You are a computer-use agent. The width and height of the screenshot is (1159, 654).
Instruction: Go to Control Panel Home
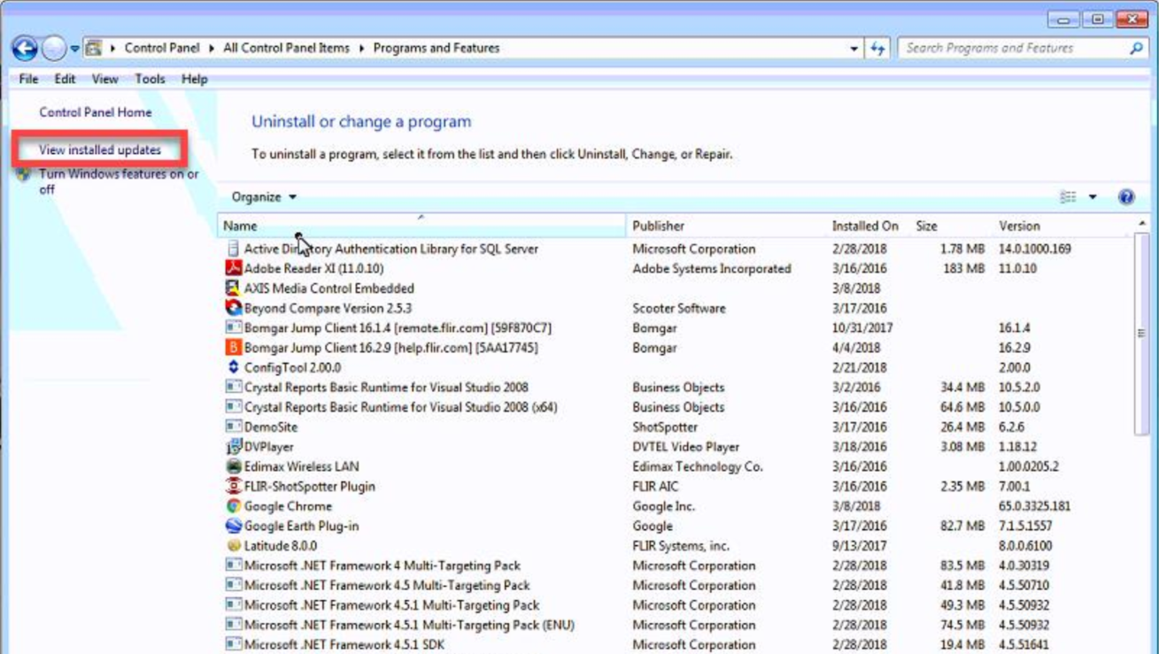pyautogui.click(x=95, y=112)
